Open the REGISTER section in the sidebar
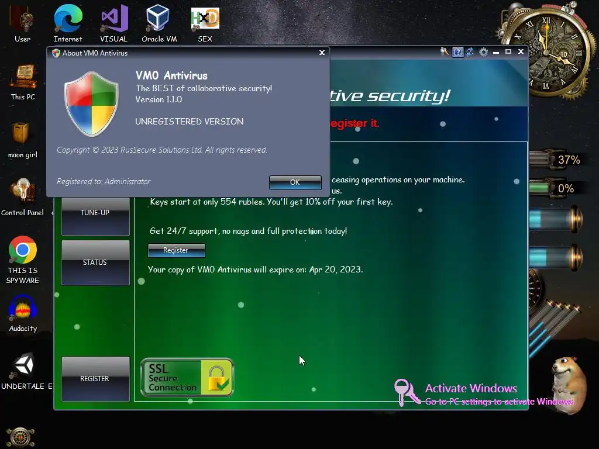The image size is (599, 449). click(x=95, y=379)
